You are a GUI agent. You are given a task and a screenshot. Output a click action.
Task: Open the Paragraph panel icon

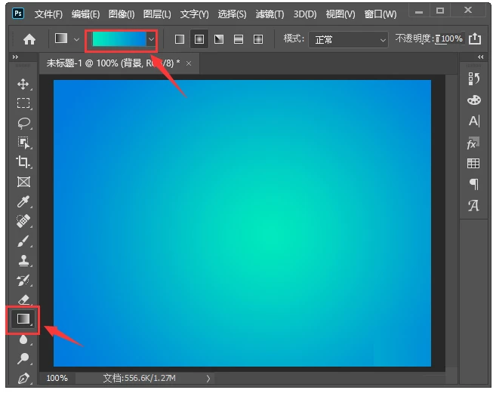pos(474,184)
